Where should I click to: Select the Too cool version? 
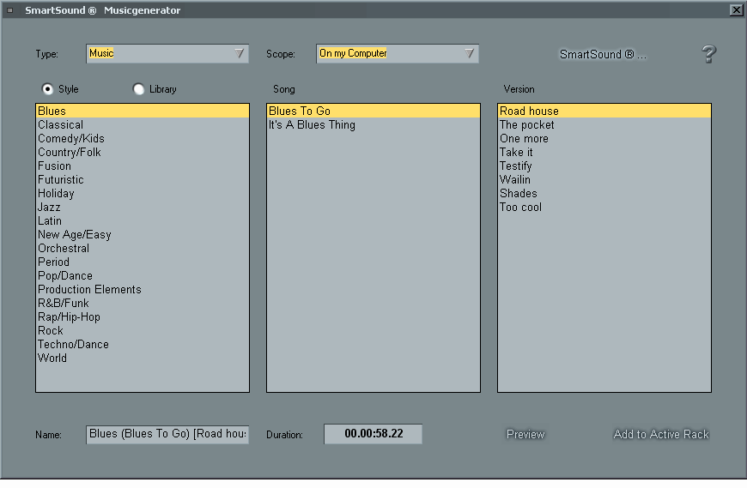(521, 207)
